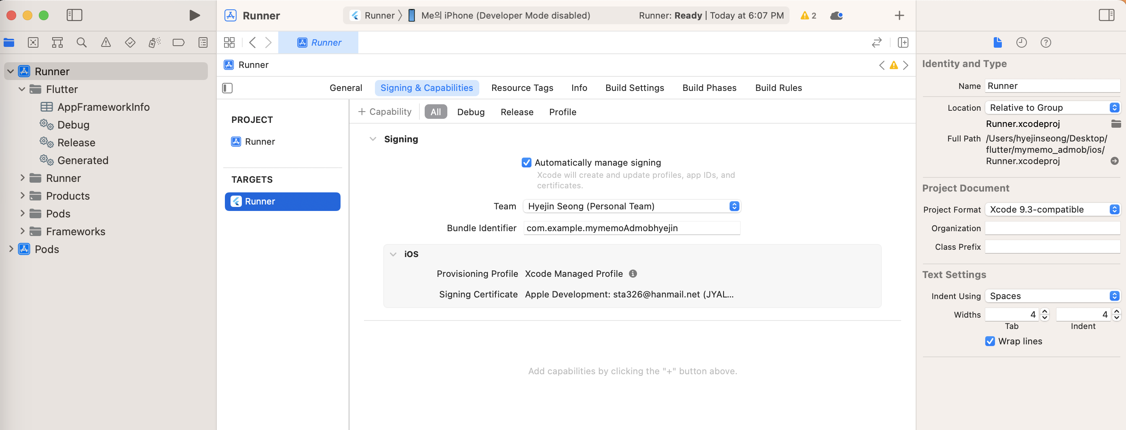Open the breakpoint navigator
1126x430 pixels.
point(178,42)
